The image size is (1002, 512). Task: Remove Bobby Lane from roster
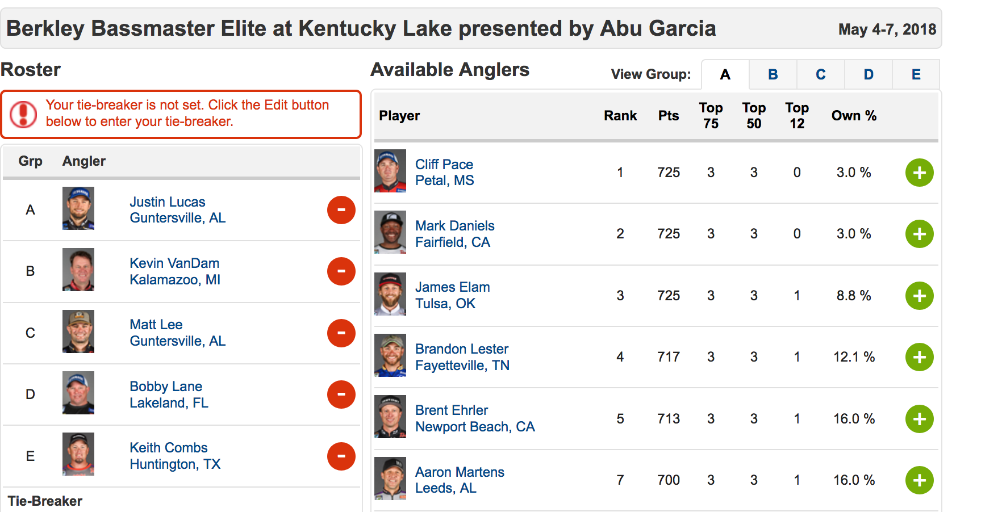[x=341, y=395]
